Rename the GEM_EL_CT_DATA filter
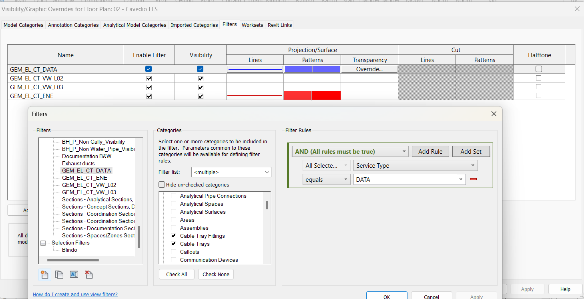Viewport: 584px width, 299px height. pyautogui.click(x=74, y=275)
